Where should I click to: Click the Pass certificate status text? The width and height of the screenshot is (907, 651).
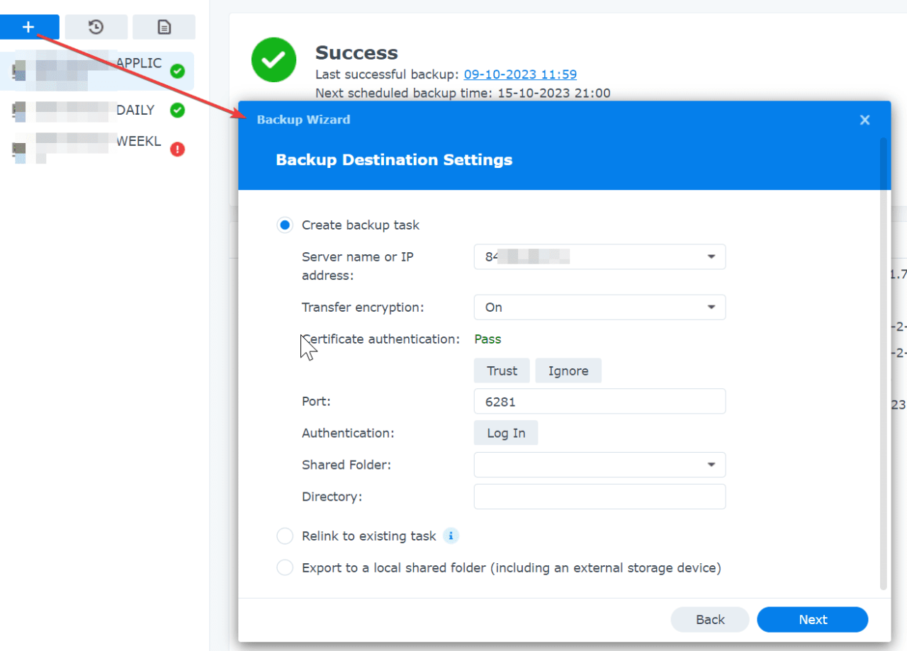488,339
